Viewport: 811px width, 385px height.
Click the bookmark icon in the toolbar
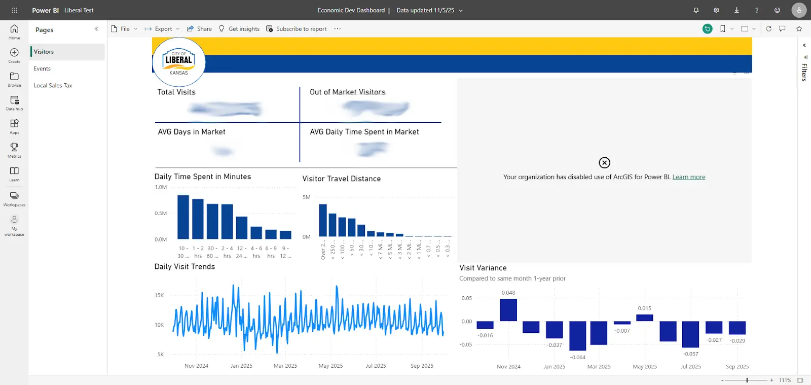tap(723, 29)
